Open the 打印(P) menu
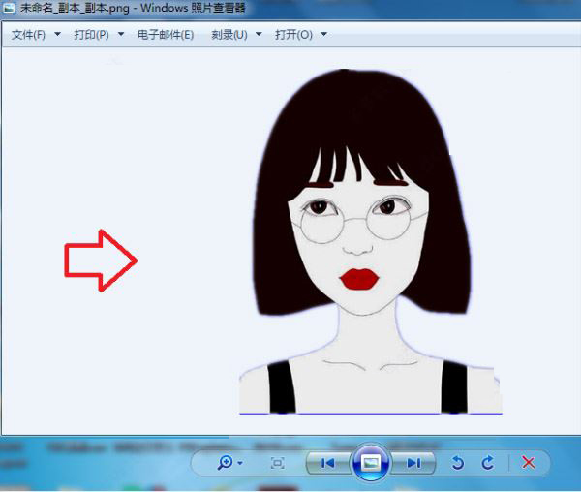This screenshot has height=492, width=581. [92, 35]
